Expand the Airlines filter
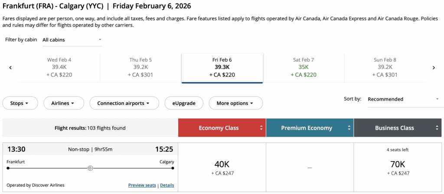This screenshot has width=444, height=194. click(x=62, y=103)
